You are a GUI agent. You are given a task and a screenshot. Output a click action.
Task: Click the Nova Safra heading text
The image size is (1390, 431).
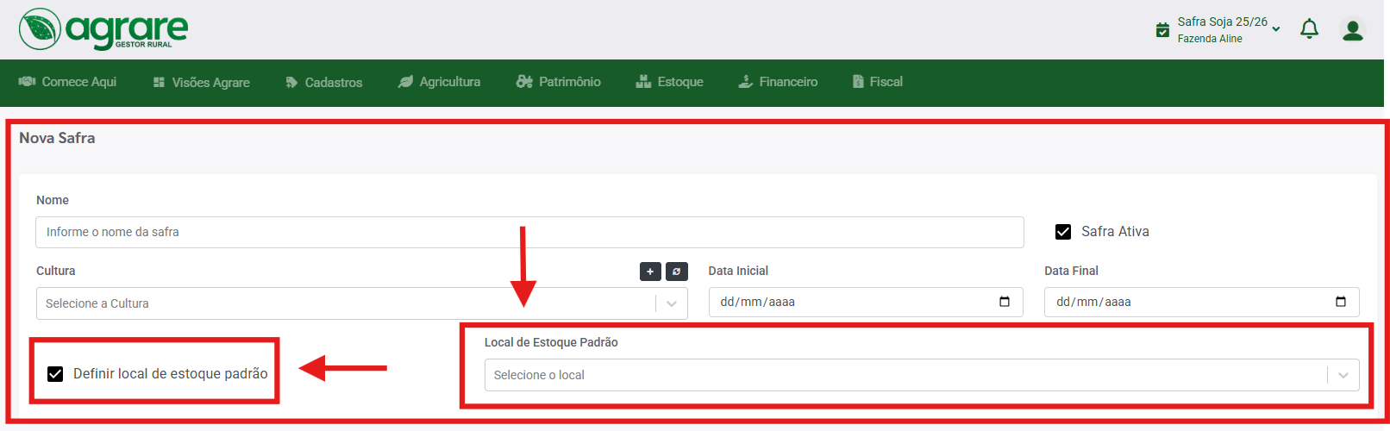(x=57, y=138)
